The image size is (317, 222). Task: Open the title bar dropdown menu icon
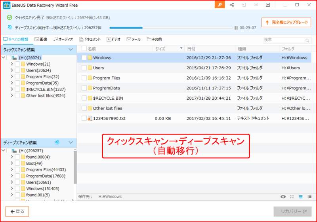268,5
